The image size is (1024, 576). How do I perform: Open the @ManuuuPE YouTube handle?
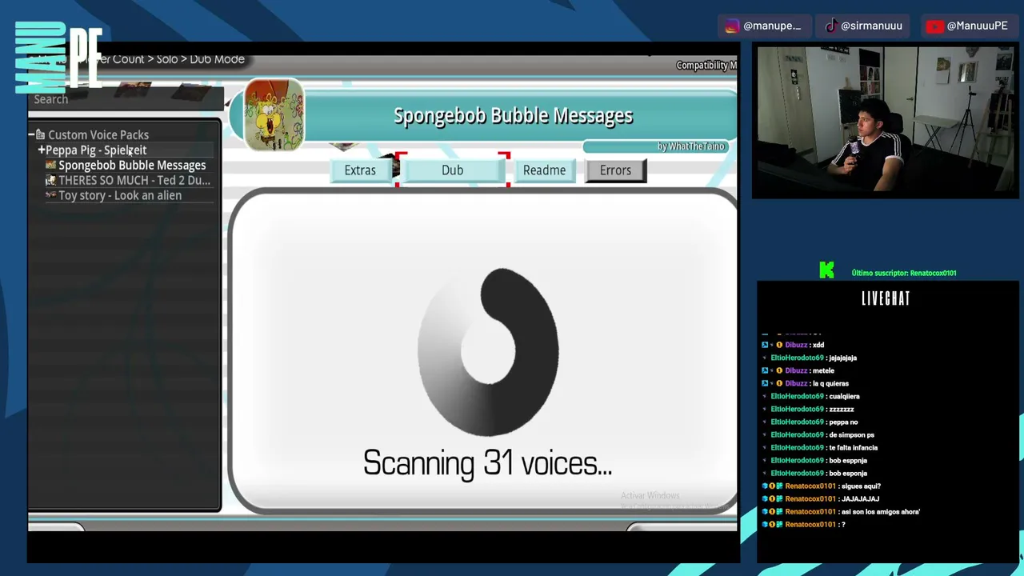coord(977,26)
